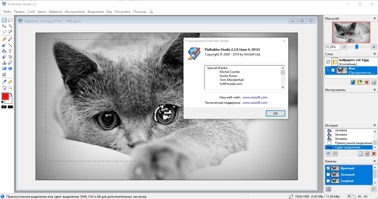Select Прямоульное выделение history entry
This screenshot has height=199, width=378.
(x=353, y=143)
